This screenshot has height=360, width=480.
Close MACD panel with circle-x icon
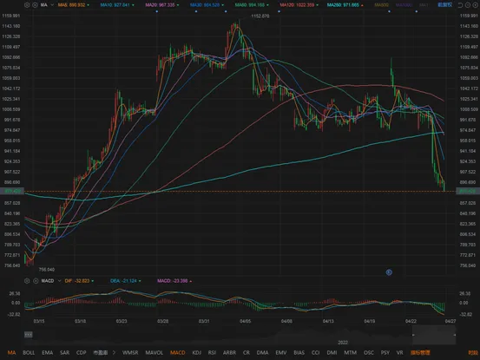[x=36, y=280]
